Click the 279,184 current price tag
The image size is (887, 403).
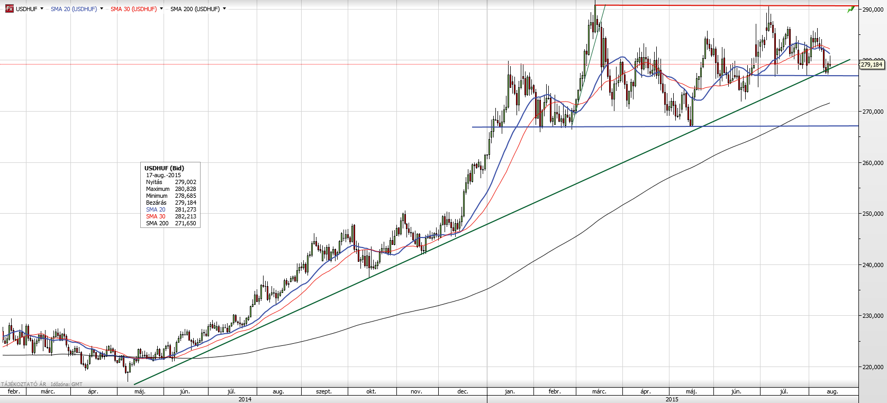point(872,65)
